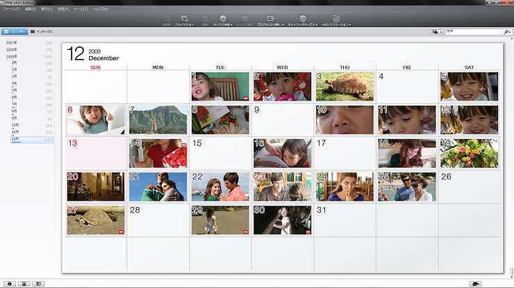Open the Help (ヘルプ) menu
This screenshot has width=514, height=288.
pyautogui.click(x=100, y=8)
